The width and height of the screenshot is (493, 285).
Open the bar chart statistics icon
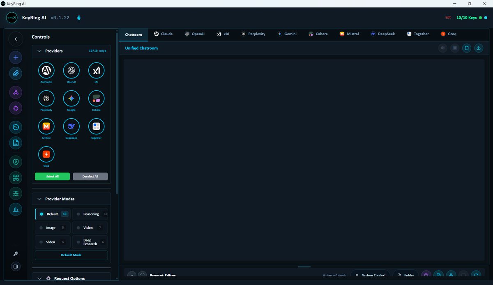[x=16, y=209]
